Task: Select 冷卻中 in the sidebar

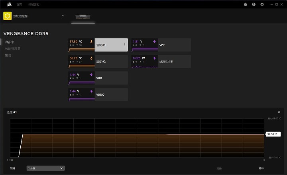Action: [10, 42]
